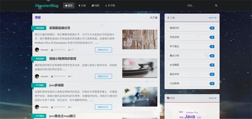Select 生活随笔 category

[192, 65]
